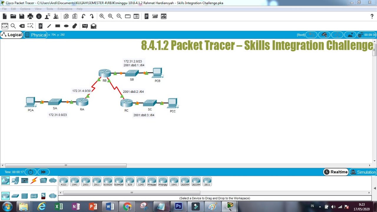This screenshot has height=212, width=377.
Task: Add a Place Note with note tool
Action: [41, 26]
